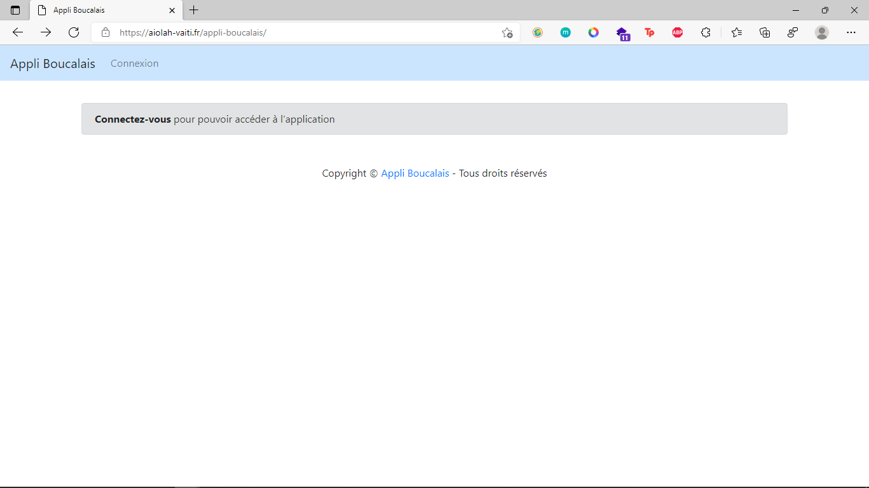869x488 pixels.
Task: Click the purple graduation cap extension icon
Action: (622, 33)
